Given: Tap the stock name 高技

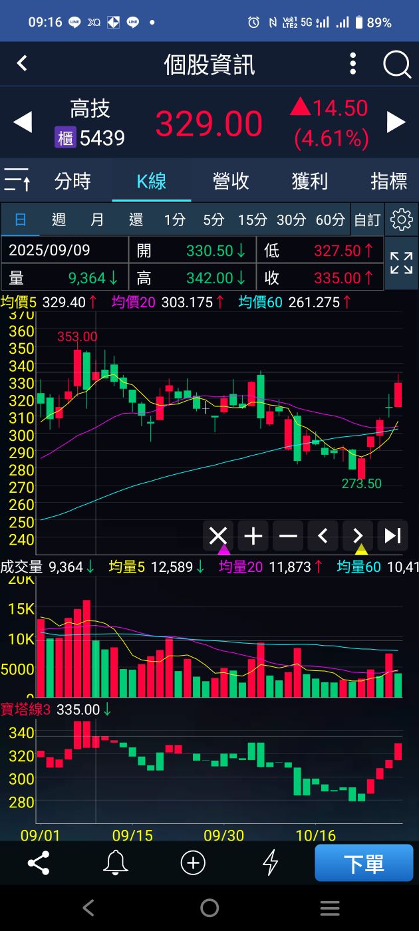Looking at the screenshot, I should pyautogui.click(x=90, y=108).
